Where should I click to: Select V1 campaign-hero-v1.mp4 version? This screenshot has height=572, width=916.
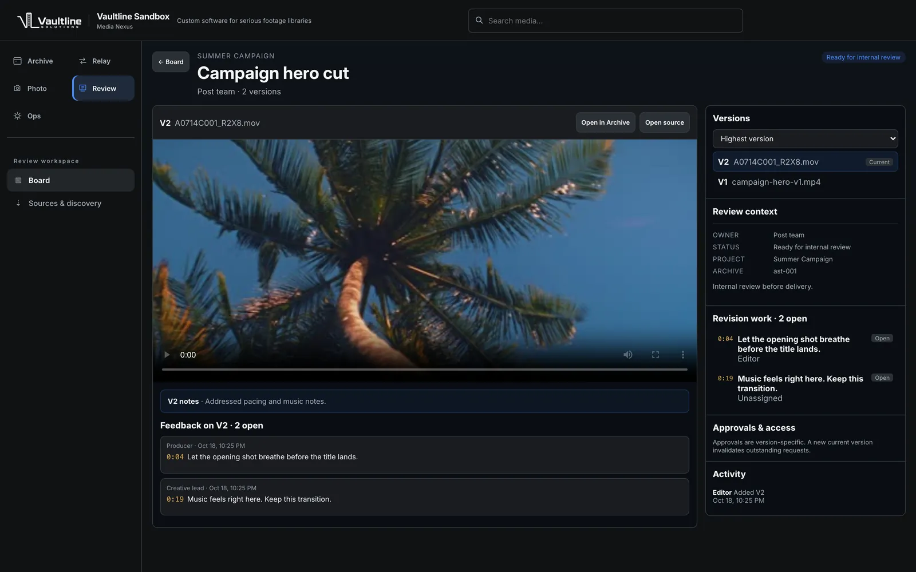pos(805,182)
